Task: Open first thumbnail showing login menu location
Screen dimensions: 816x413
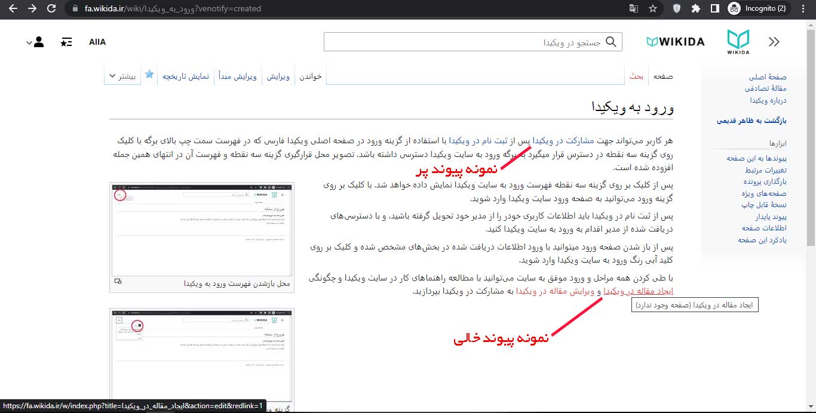Action: click(202, 229)
